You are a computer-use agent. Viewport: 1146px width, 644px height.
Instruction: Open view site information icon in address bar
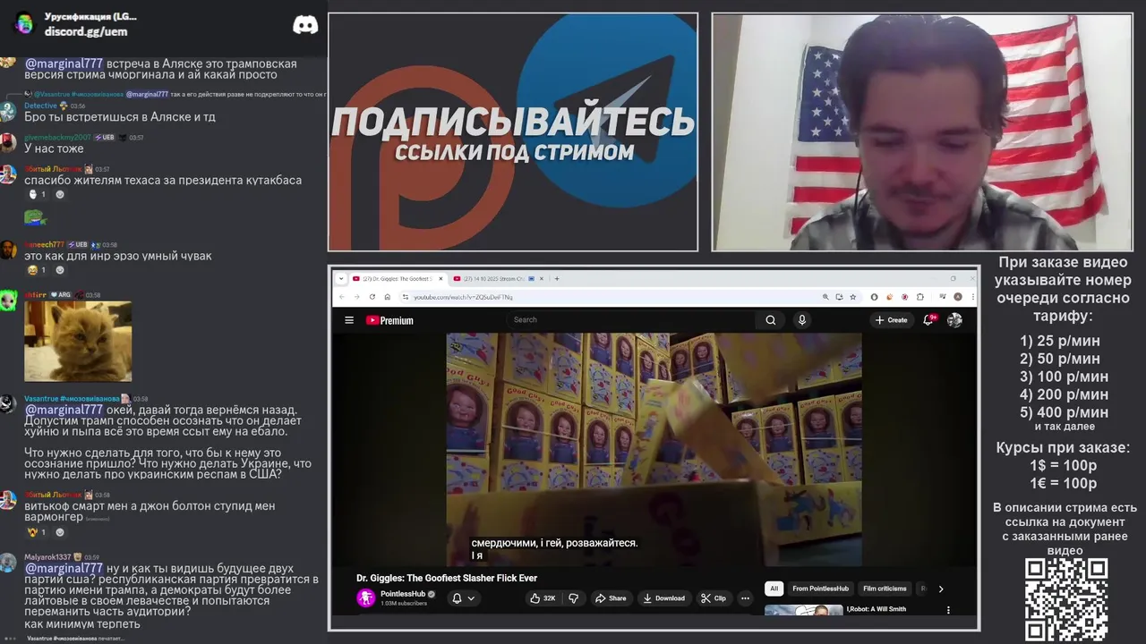click(x=405, y=297)
